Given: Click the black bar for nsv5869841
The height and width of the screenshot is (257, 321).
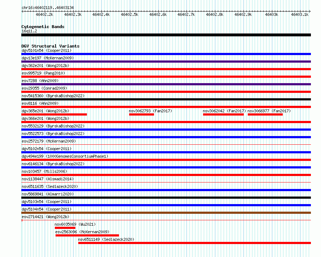Looking at the screenshot, I should (166, 198).
